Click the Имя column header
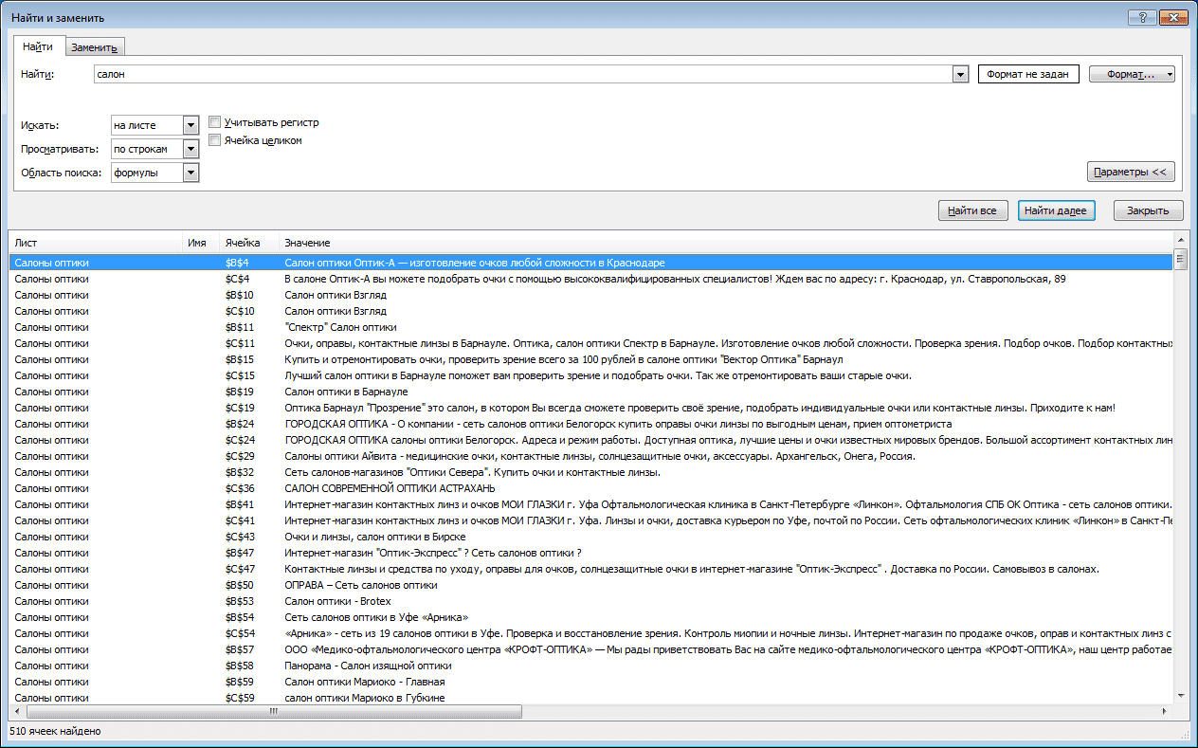The image size is (1198, 748). [202, 244]
